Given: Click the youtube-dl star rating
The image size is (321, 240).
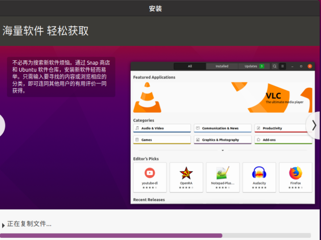Looking at the screenshot, I should coord(150,187).
